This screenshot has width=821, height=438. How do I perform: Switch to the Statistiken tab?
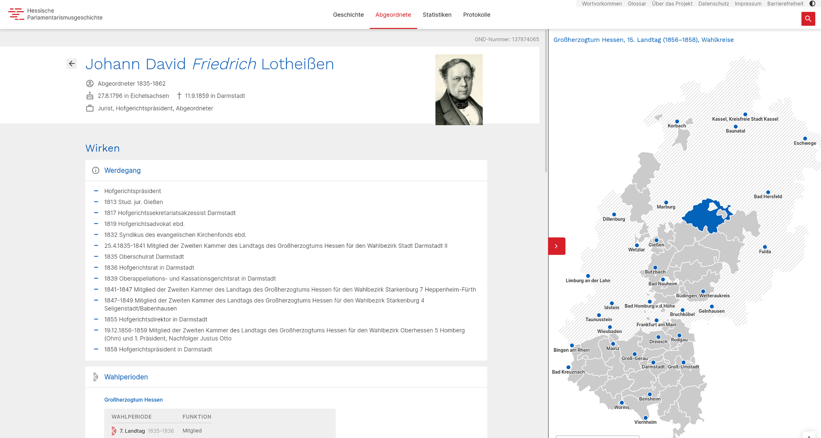437,15
